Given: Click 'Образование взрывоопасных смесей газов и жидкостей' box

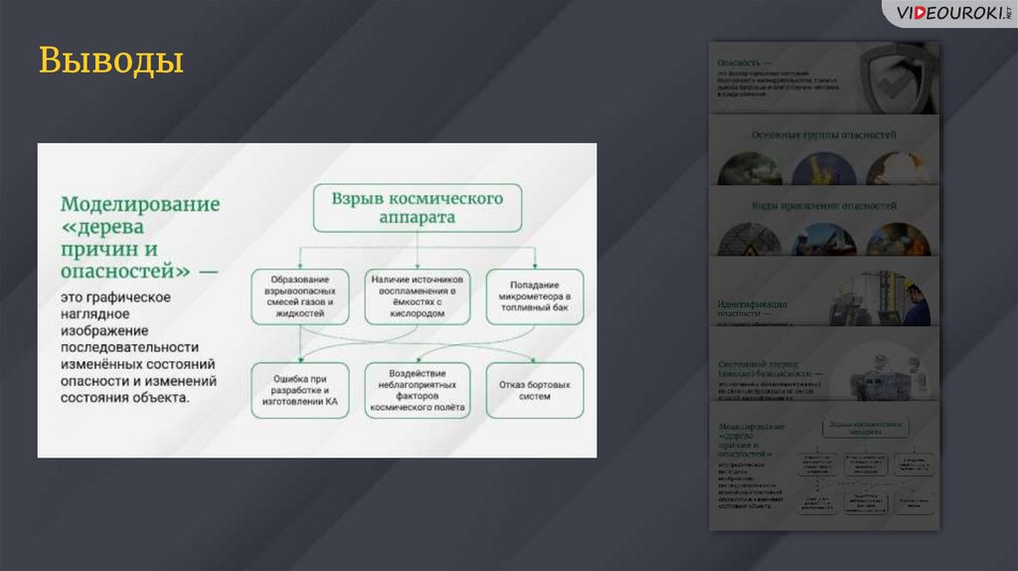Looking at the screenshot, I should [300, 296].
